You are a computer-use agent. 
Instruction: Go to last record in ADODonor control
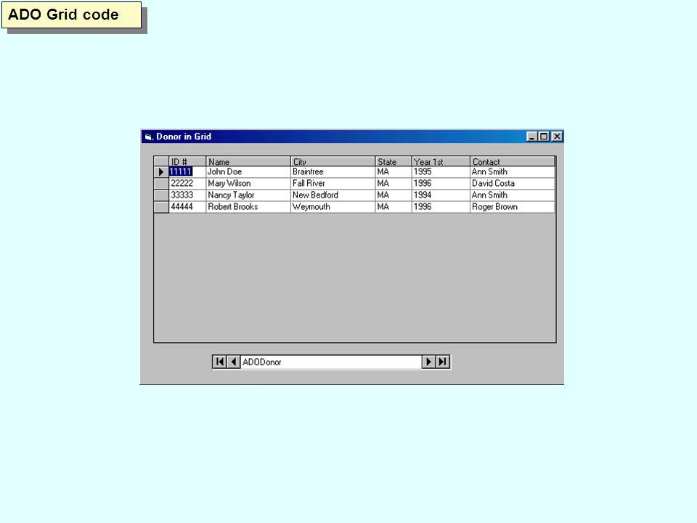pos(442,362)
